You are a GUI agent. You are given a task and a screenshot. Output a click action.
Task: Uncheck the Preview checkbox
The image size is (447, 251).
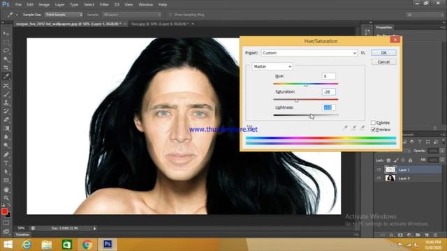tap(373, 130)
